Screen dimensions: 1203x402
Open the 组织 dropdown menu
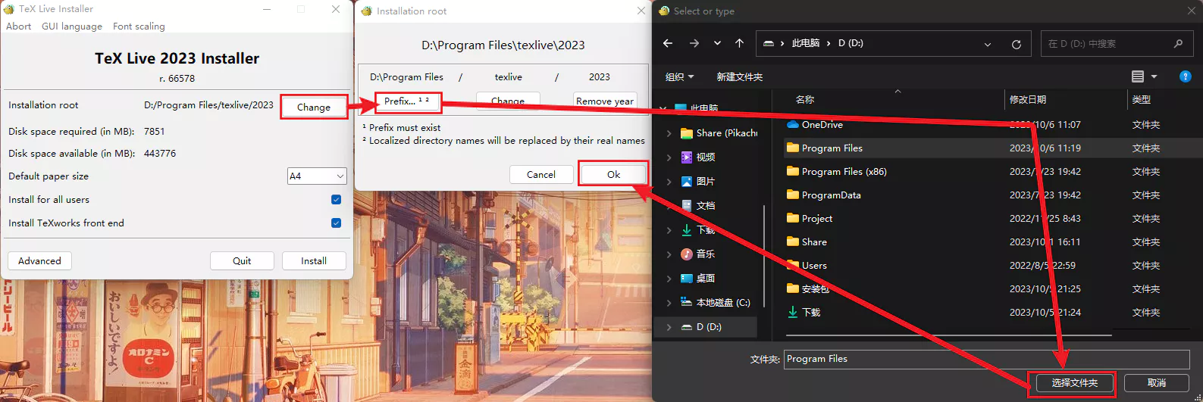(x=679, y=76)
